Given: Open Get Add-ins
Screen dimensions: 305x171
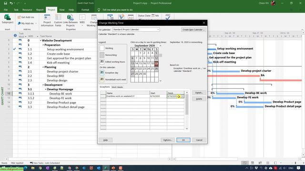Looking at the screenshot, I should tap(26, 17).
